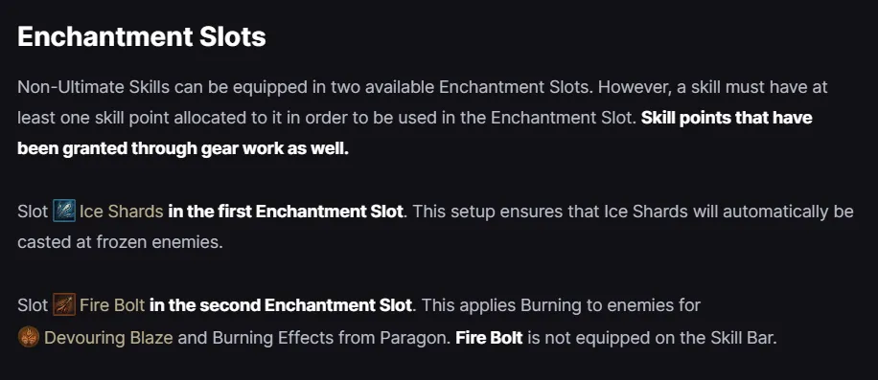Click bold 'in the second Enchantment Slot'
Screen dimensions: 878x380
[281, 305]
